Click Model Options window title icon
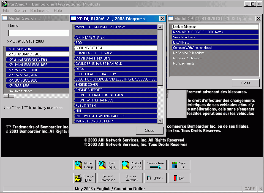The height and width of the screenshot is (193, 264). pyautogui.click(x=171, y=18)
